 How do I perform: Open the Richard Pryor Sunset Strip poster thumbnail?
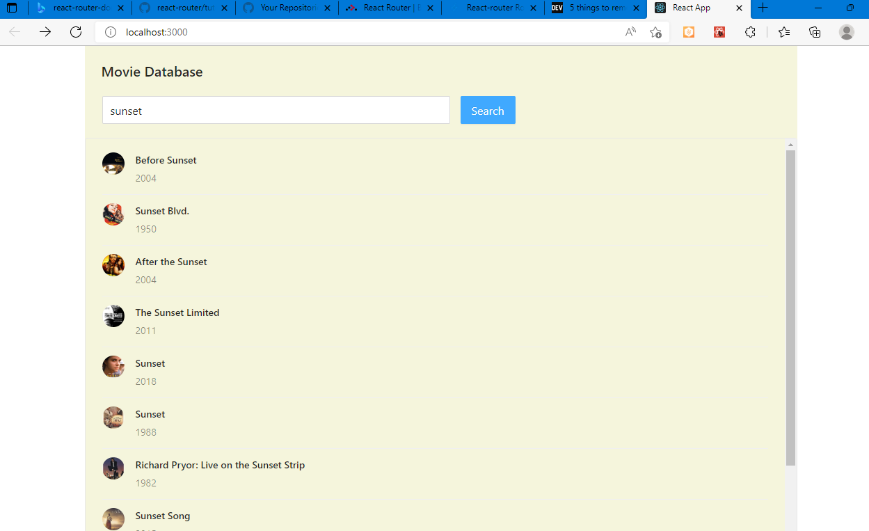click(113, 468)
